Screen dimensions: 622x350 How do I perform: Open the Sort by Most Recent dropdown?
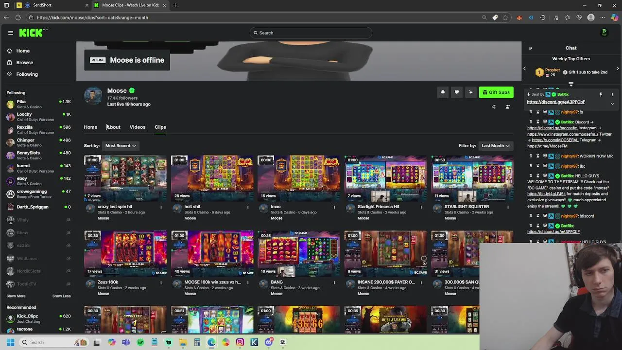point(121,146)
